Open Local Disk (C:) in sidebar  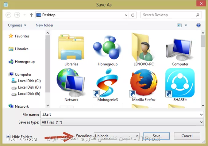point(26,81)
